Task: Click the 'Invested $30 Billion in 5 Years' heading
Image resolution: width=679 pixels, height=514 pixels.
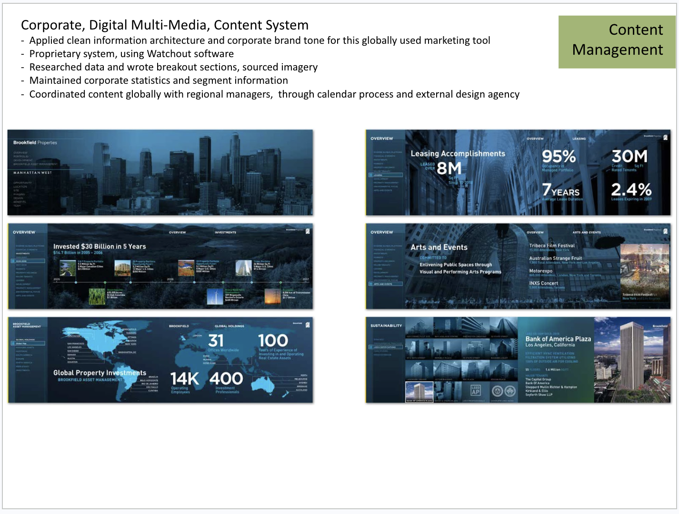Action: 100,247
